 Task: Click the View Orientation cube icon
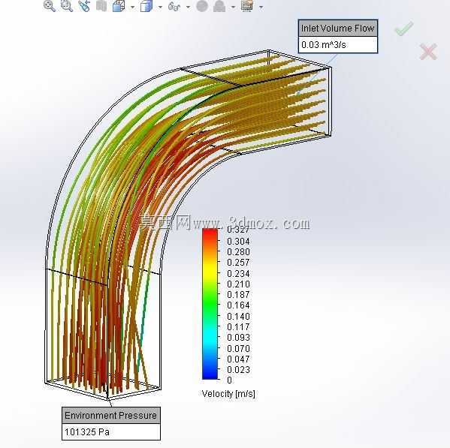(x=119, y=6)
